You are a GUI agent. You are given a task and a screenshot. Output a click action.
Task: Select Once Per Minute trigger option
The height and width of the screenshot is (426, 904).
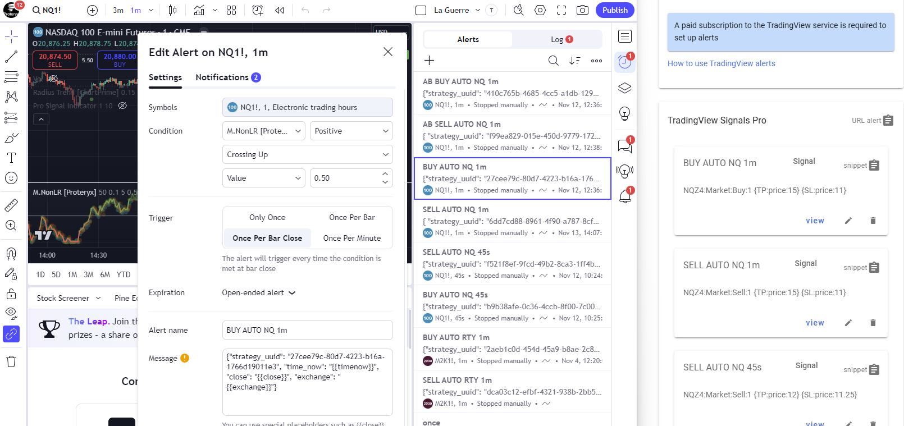pyautogui.click(x=352, y=238)
